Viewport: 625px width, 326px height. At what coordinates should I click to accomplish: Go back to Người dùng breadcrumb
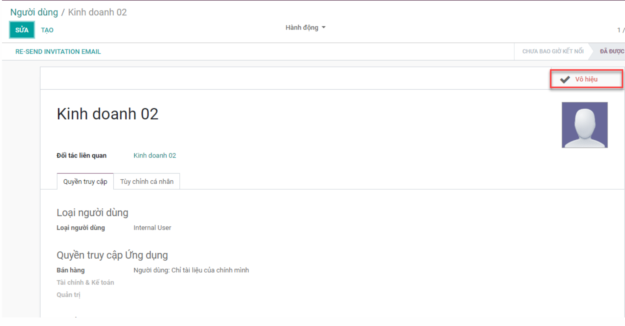34,12
